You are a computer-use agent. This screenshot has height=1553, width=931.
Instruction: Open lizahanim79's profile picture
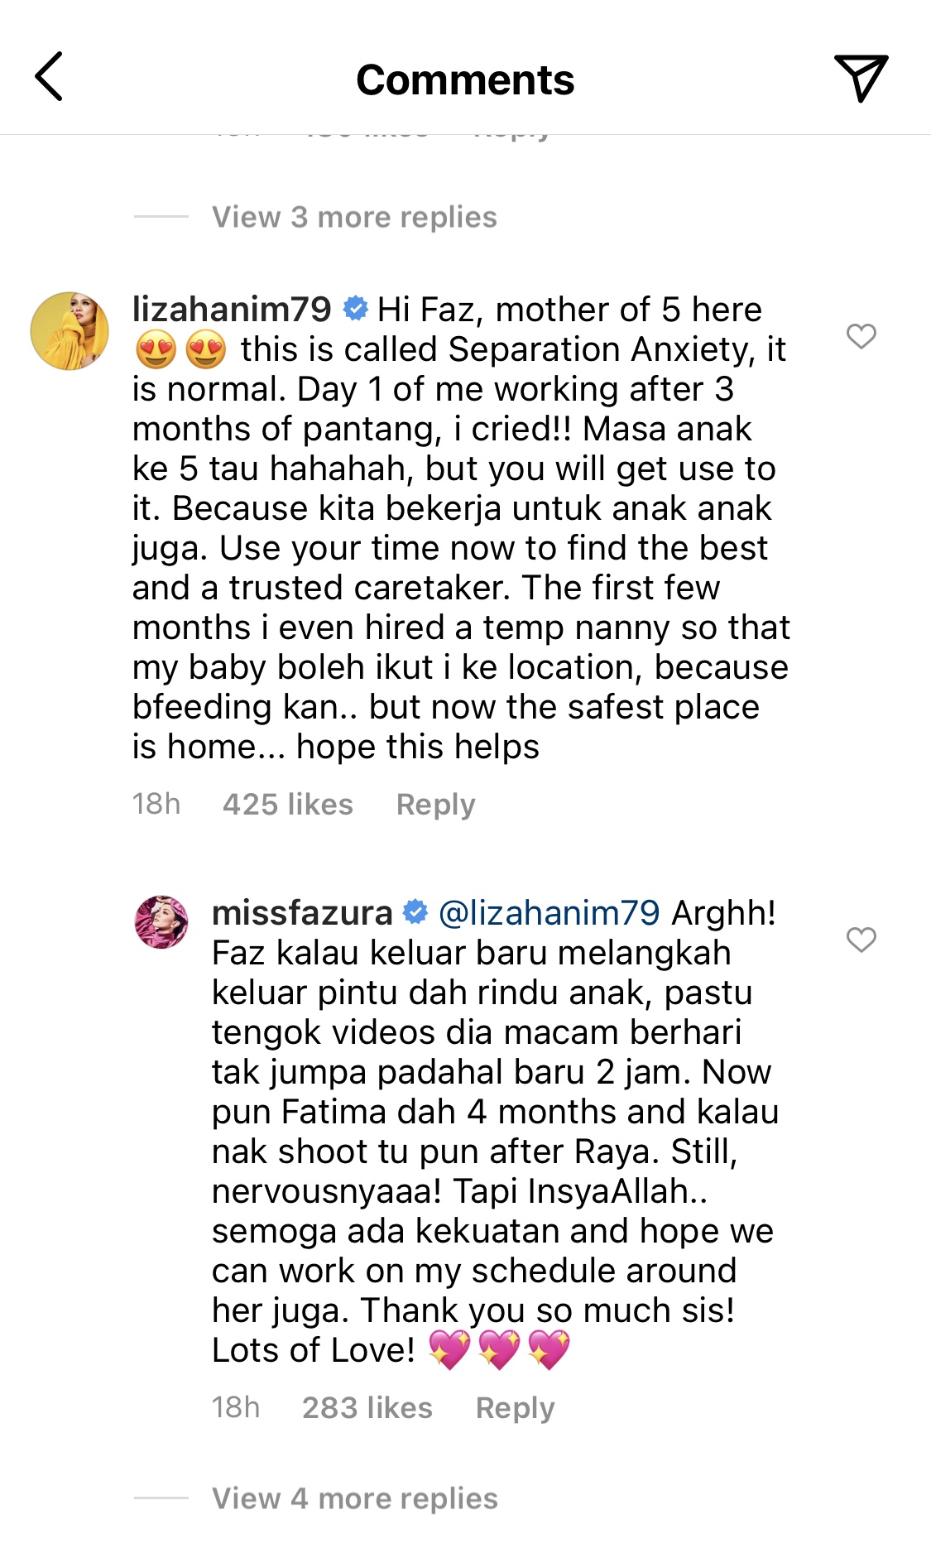coord(70,330)
